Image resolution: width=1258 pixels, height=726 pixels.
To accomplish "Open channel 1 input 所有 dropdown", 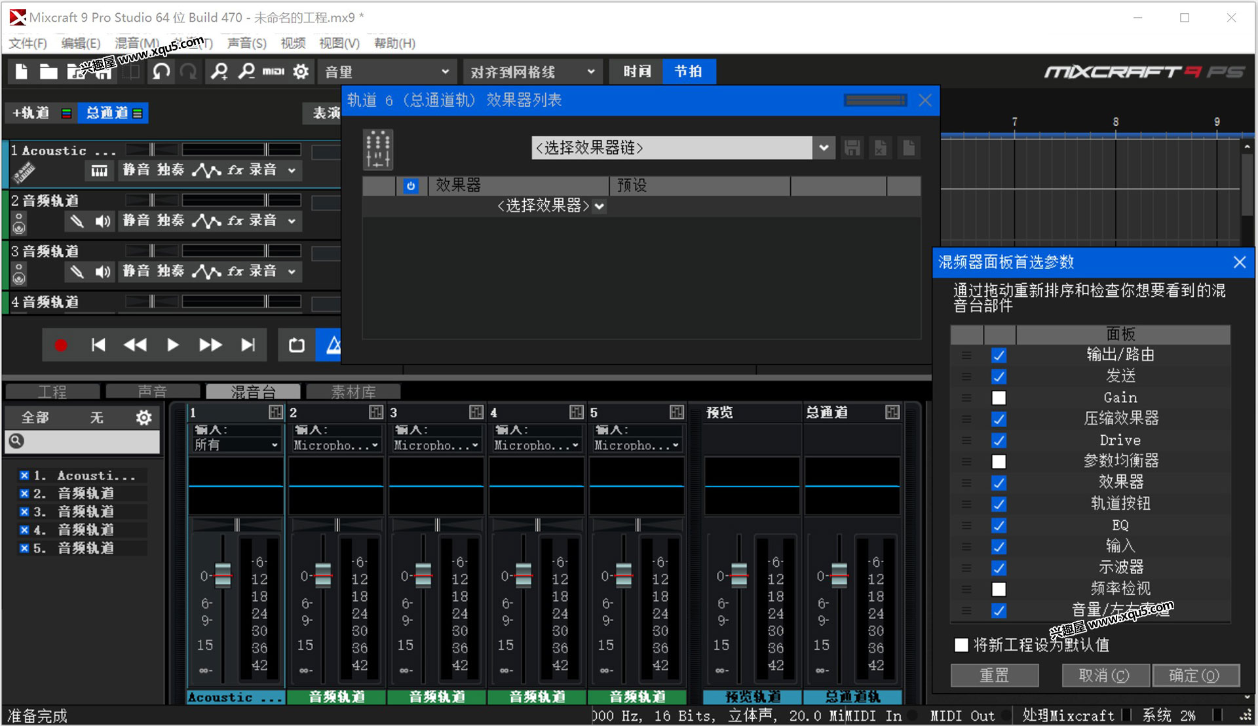I will (236, 445).
